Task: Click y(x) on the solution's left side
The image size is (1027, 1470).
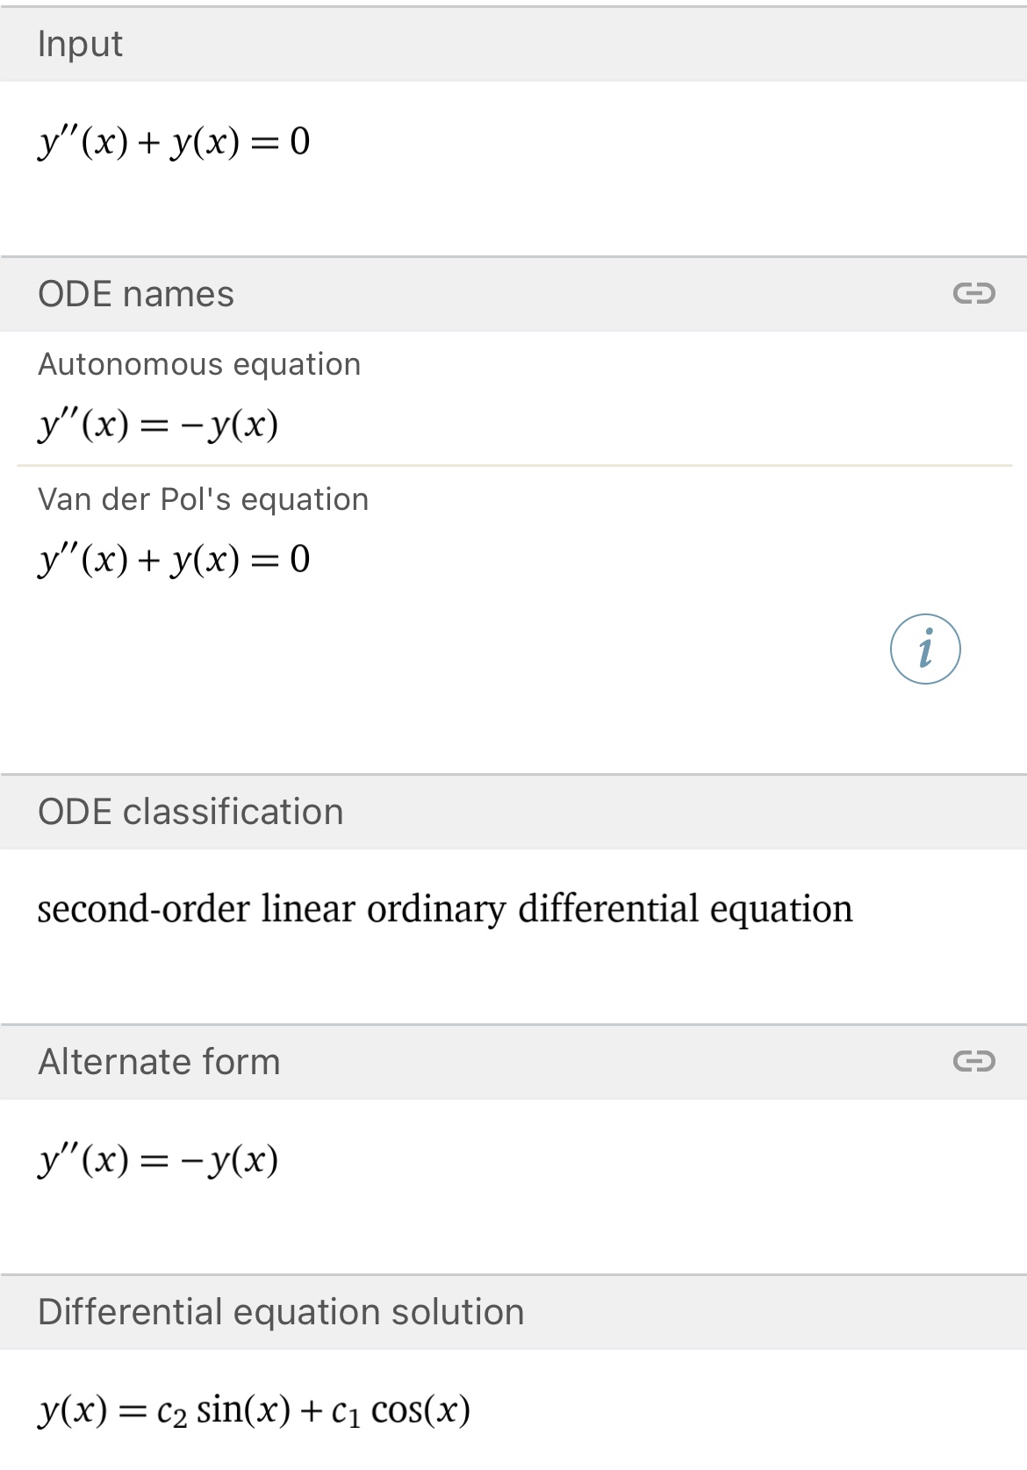Action: click(x=73, y=1410)
